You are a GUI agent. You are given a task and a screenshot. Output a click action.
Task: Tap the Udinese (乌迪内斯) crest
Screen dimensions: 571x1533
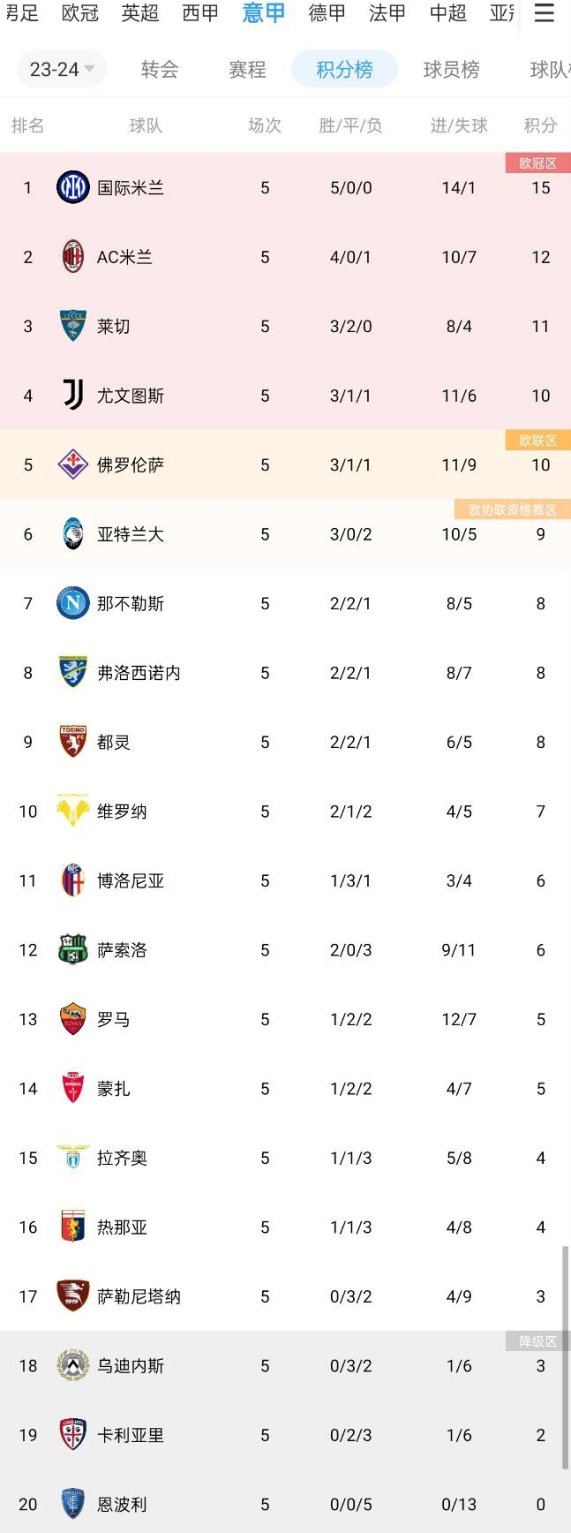click(73, 1366)
